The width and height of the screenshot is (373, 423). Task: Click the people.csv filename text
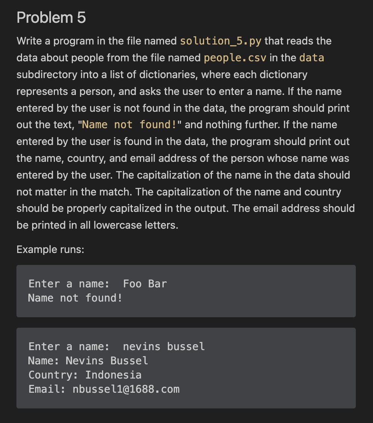(235, 58)
